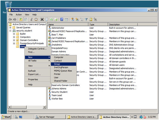Click the Cut scissors icon
159x120 pixels.
coord(32,19)
